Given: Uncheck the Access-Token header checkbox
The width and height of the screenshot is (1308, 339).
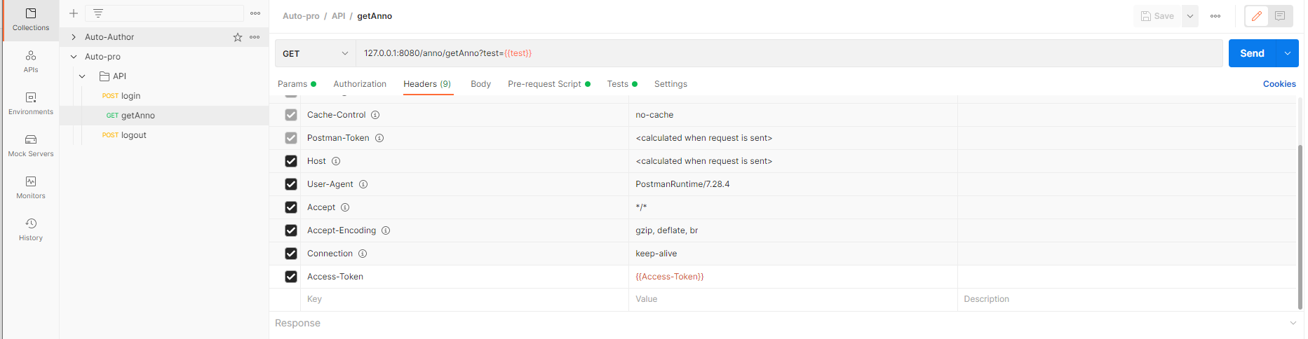Looking at the screenshot, I should click(291, 277).
